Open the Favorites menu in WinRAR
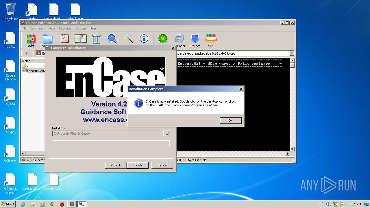The width and height of the screenshot is (370, 208). click(x=66, y=28)
